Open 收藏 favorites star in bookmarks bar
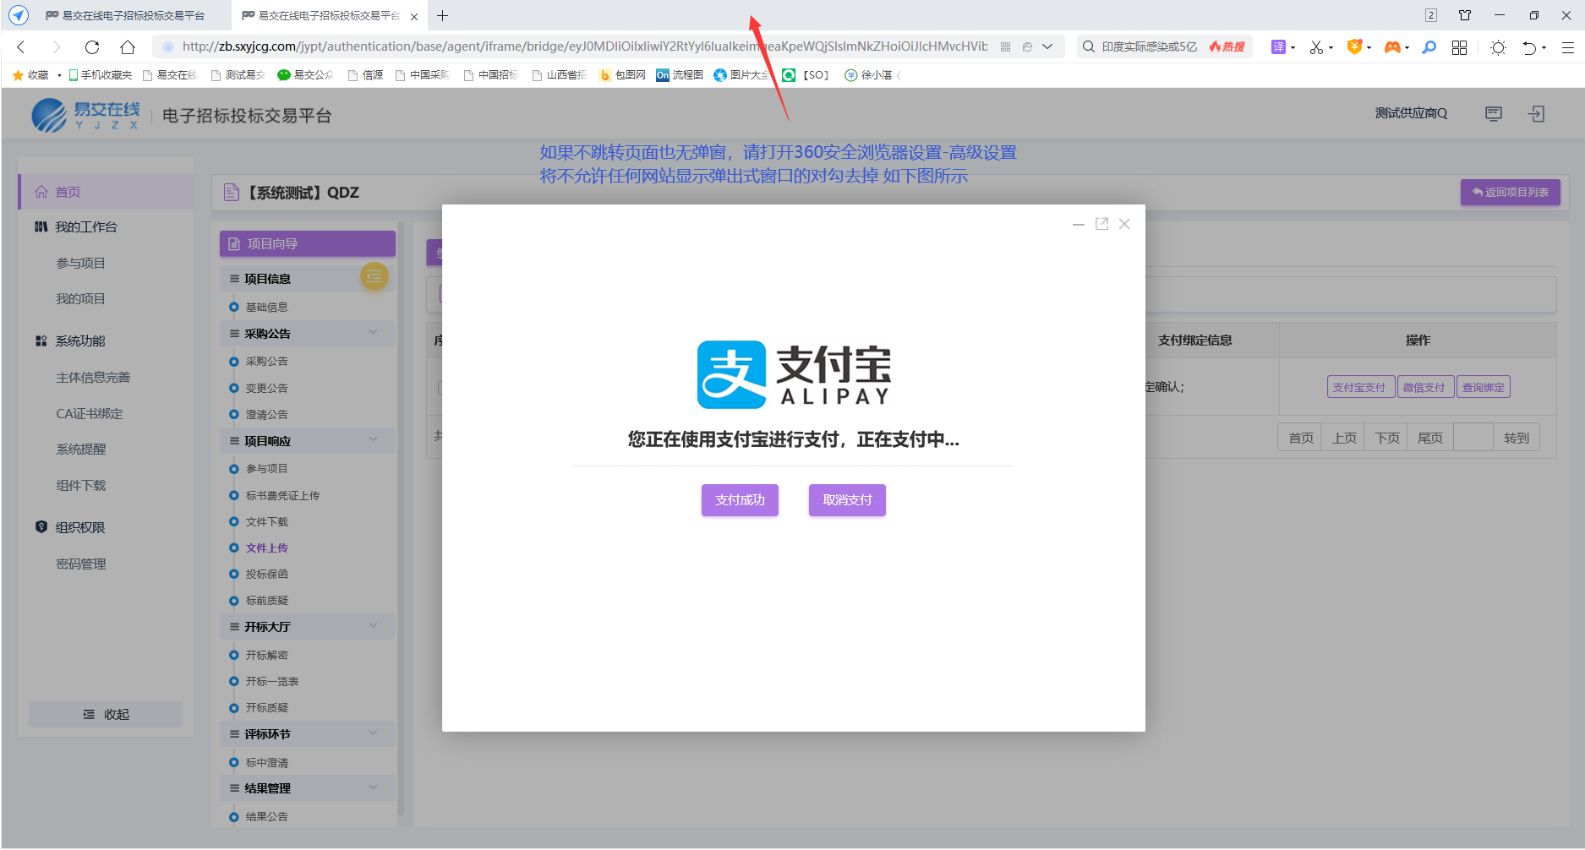The image size is (1585, 850). coord(30,75)
